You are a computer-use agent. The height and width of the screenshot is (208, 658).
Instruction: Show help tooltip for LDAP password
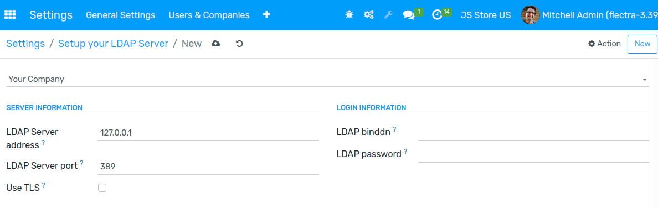coord(405,152)
